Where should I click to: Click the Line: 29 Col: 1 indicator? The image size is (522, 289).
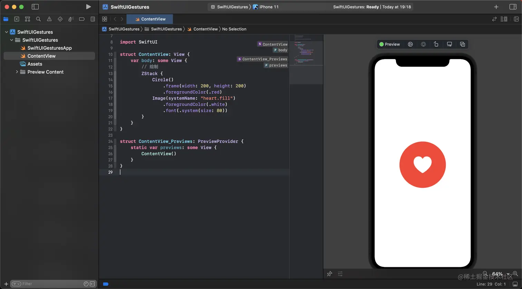pos(491,284)
